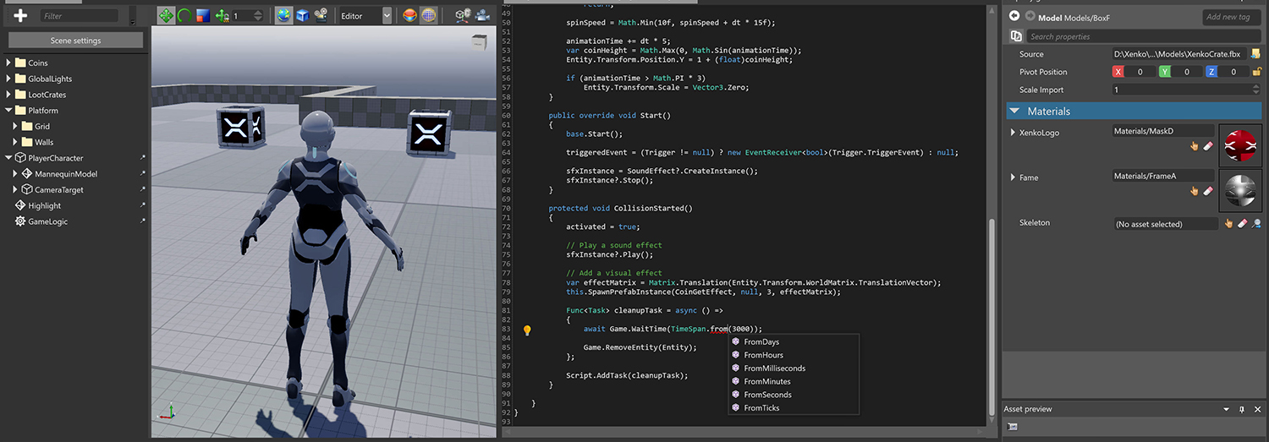Collapse the Materials section
1269x442 pixels.
tap(1014, 111)
